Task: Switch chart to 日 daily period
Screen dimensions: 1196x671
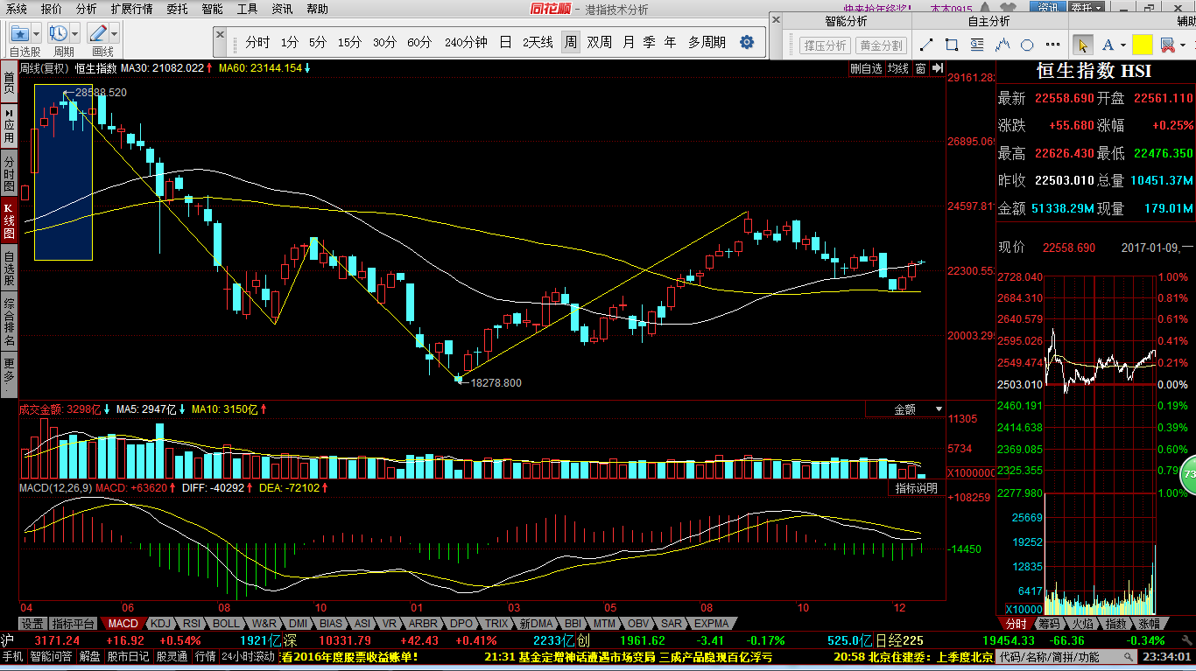Action: click(x=505, y=42)
